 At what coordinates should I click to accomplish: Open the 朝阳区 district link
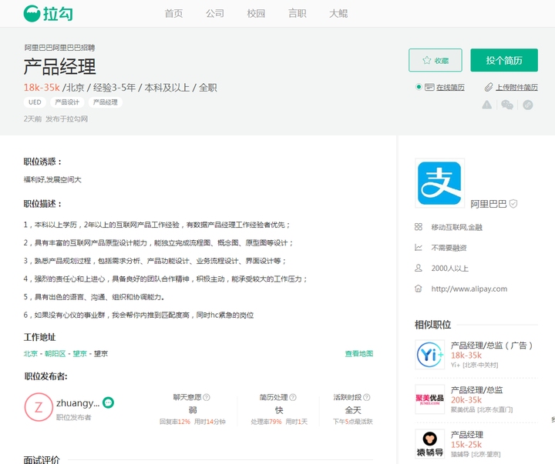pos(55,353)
